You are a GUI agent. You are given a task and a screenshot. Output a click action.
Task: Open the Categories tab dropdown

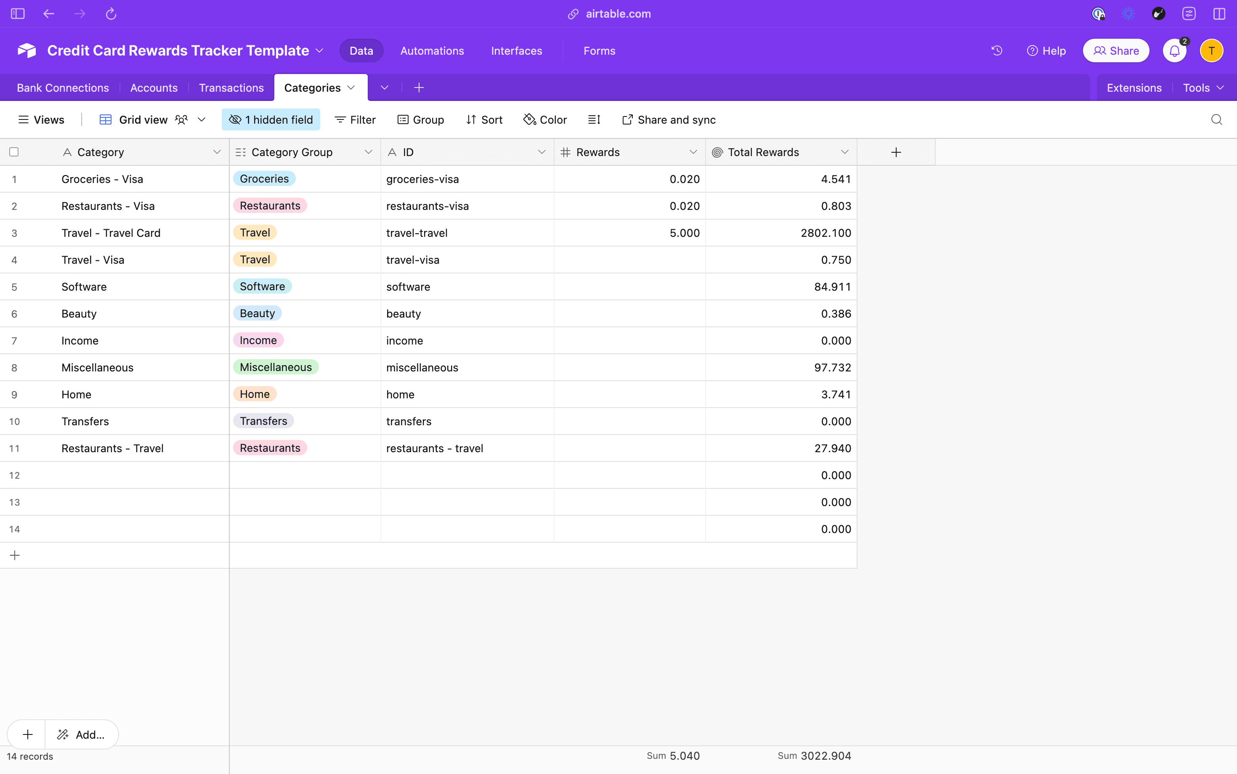coord(351,87)
